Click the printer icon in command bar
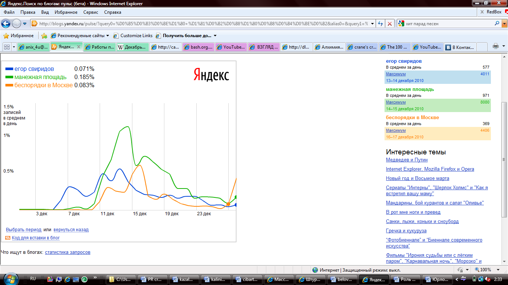This screenshot has width=508, height=285. click(495, 46)
